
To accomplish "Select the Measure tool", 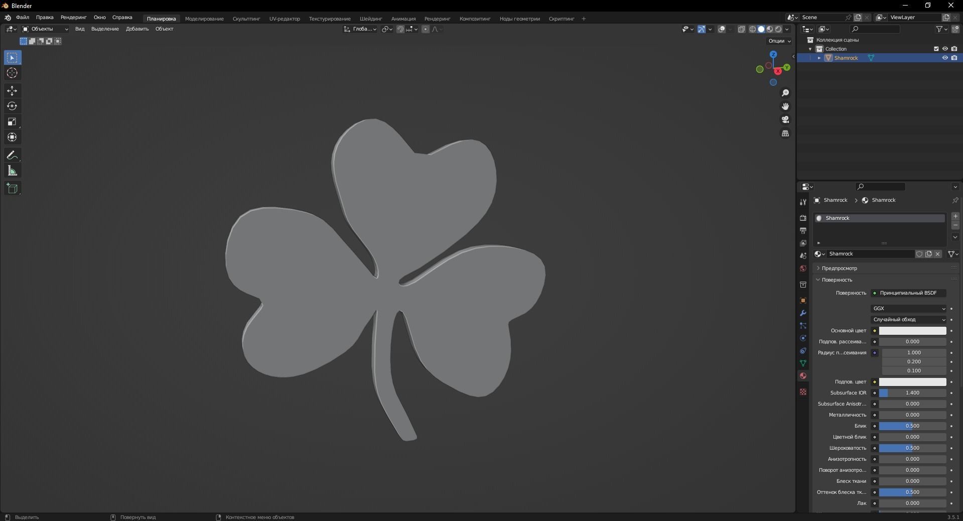I will coord(13,171).
